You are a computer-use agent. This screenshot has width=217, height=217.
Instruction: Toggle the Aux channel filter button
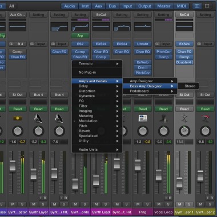coord(99,6)
